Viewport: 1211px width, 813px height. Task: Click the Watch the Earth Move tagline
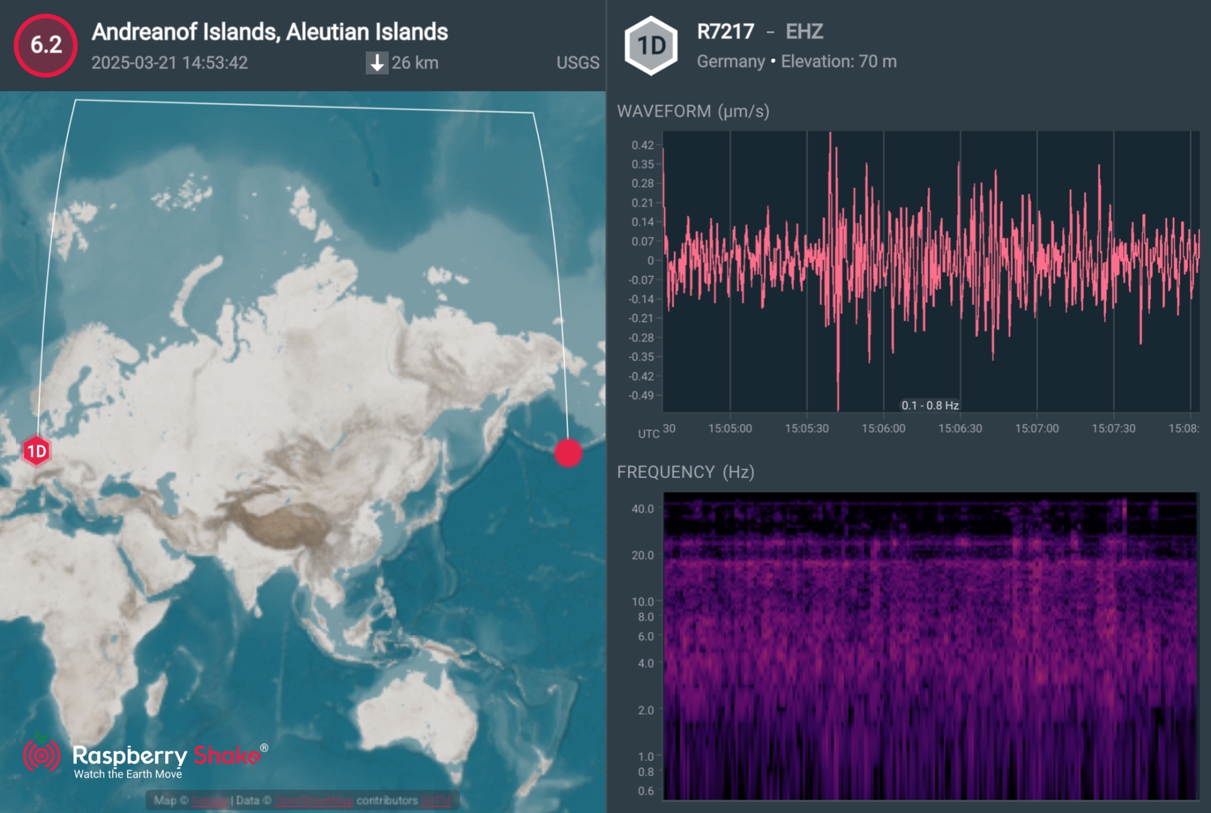click(x=128, y=774)
